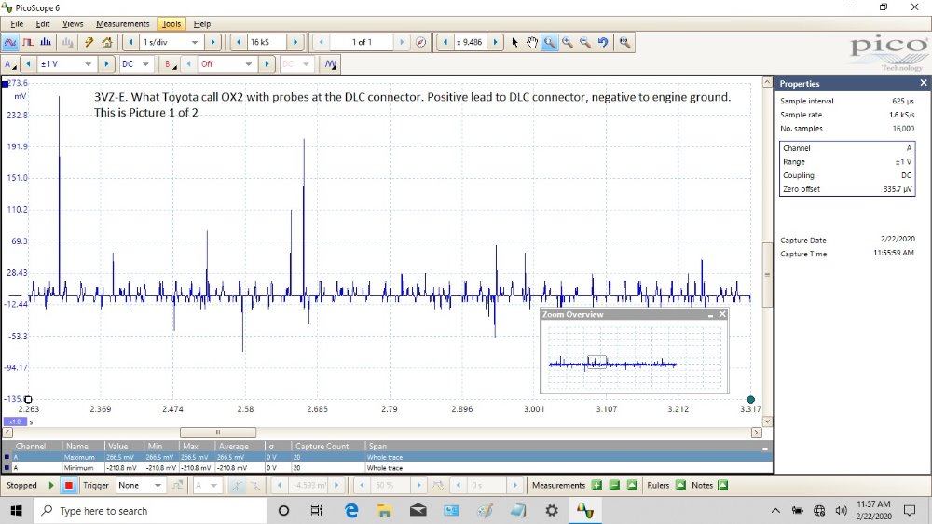Click the Zoom Out magnifier icon
This screenshot has width=932, height=524.
[585, 42]
